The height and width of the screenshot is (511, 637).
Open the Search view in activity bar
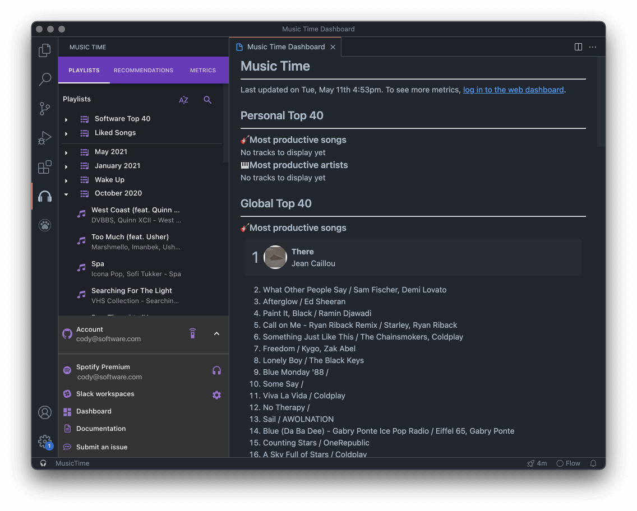point(44,80)
